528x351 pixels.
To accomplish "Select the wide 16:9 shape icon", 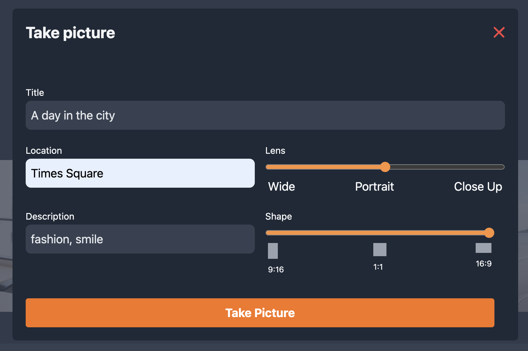I will pos(483,248).
